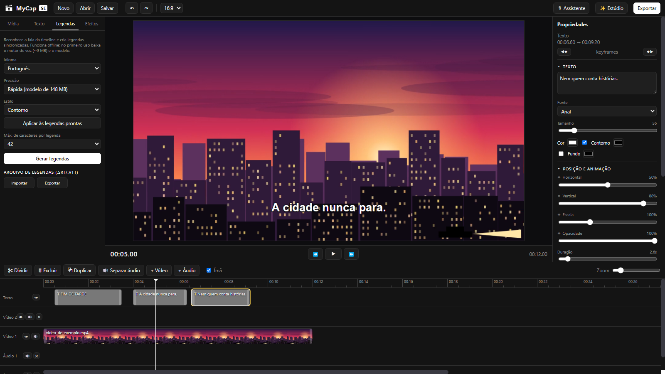Mute the Vídeo 1 track
665x374 pixels.
35,337
